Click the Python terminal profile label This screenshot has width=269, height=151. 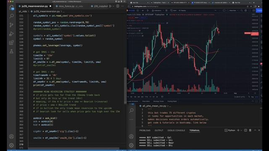pos(230,130)
